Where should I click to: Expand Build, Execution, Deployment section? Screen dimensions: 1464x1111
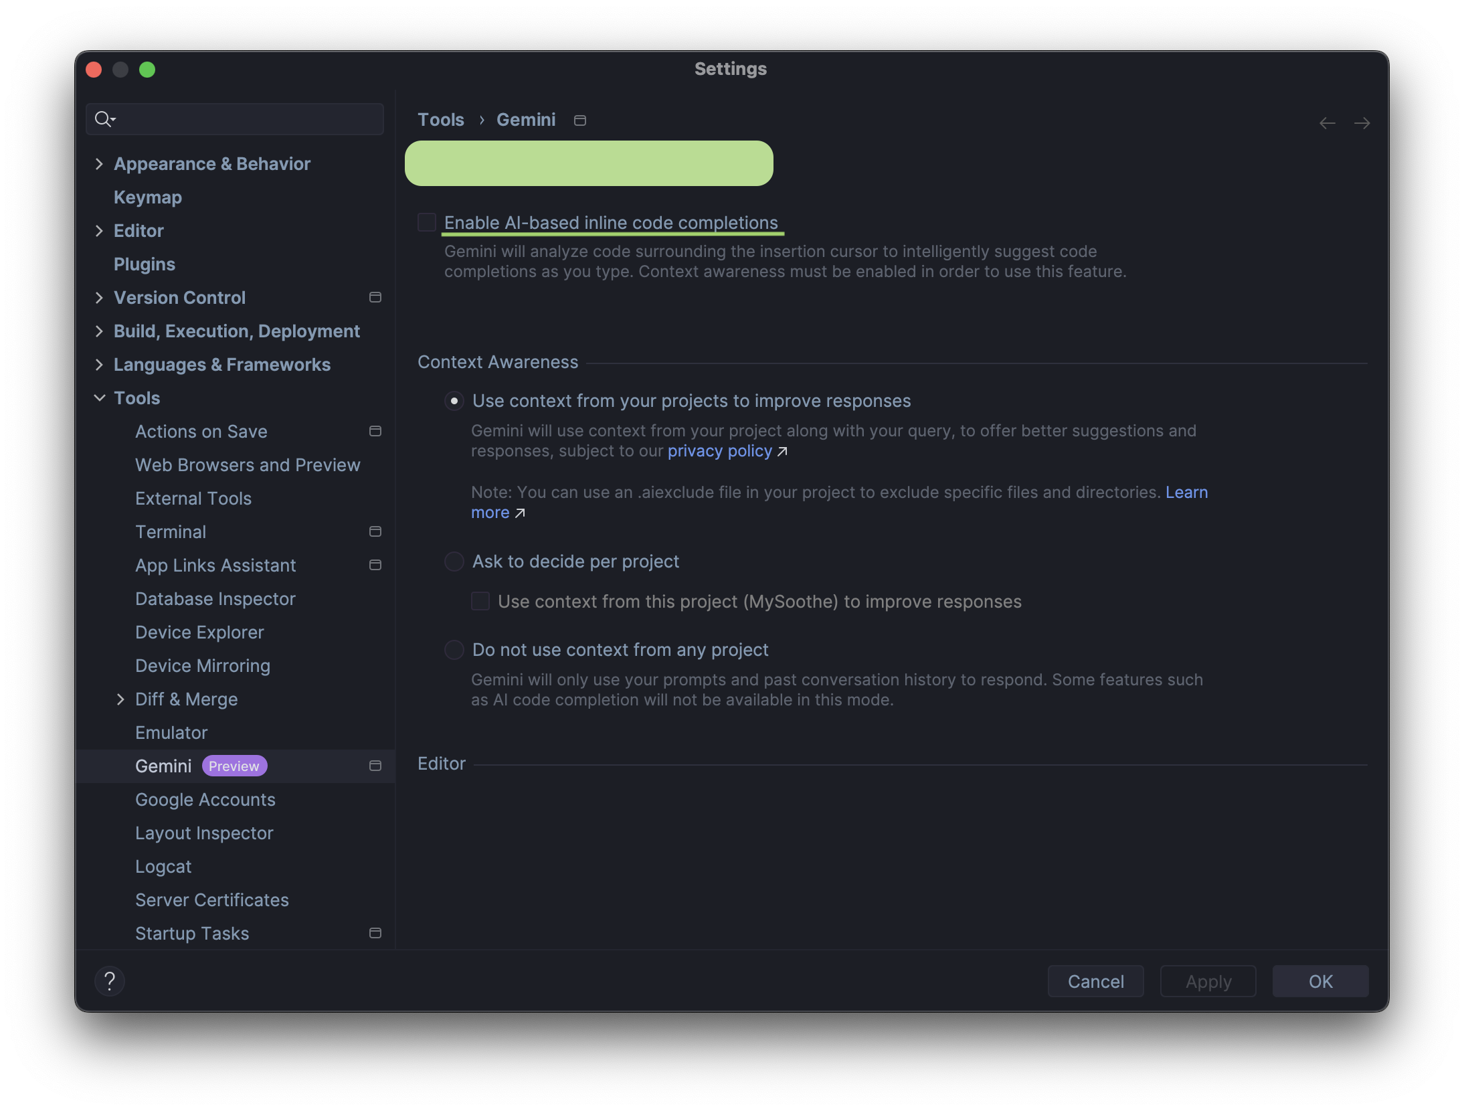tap(99, 331)
